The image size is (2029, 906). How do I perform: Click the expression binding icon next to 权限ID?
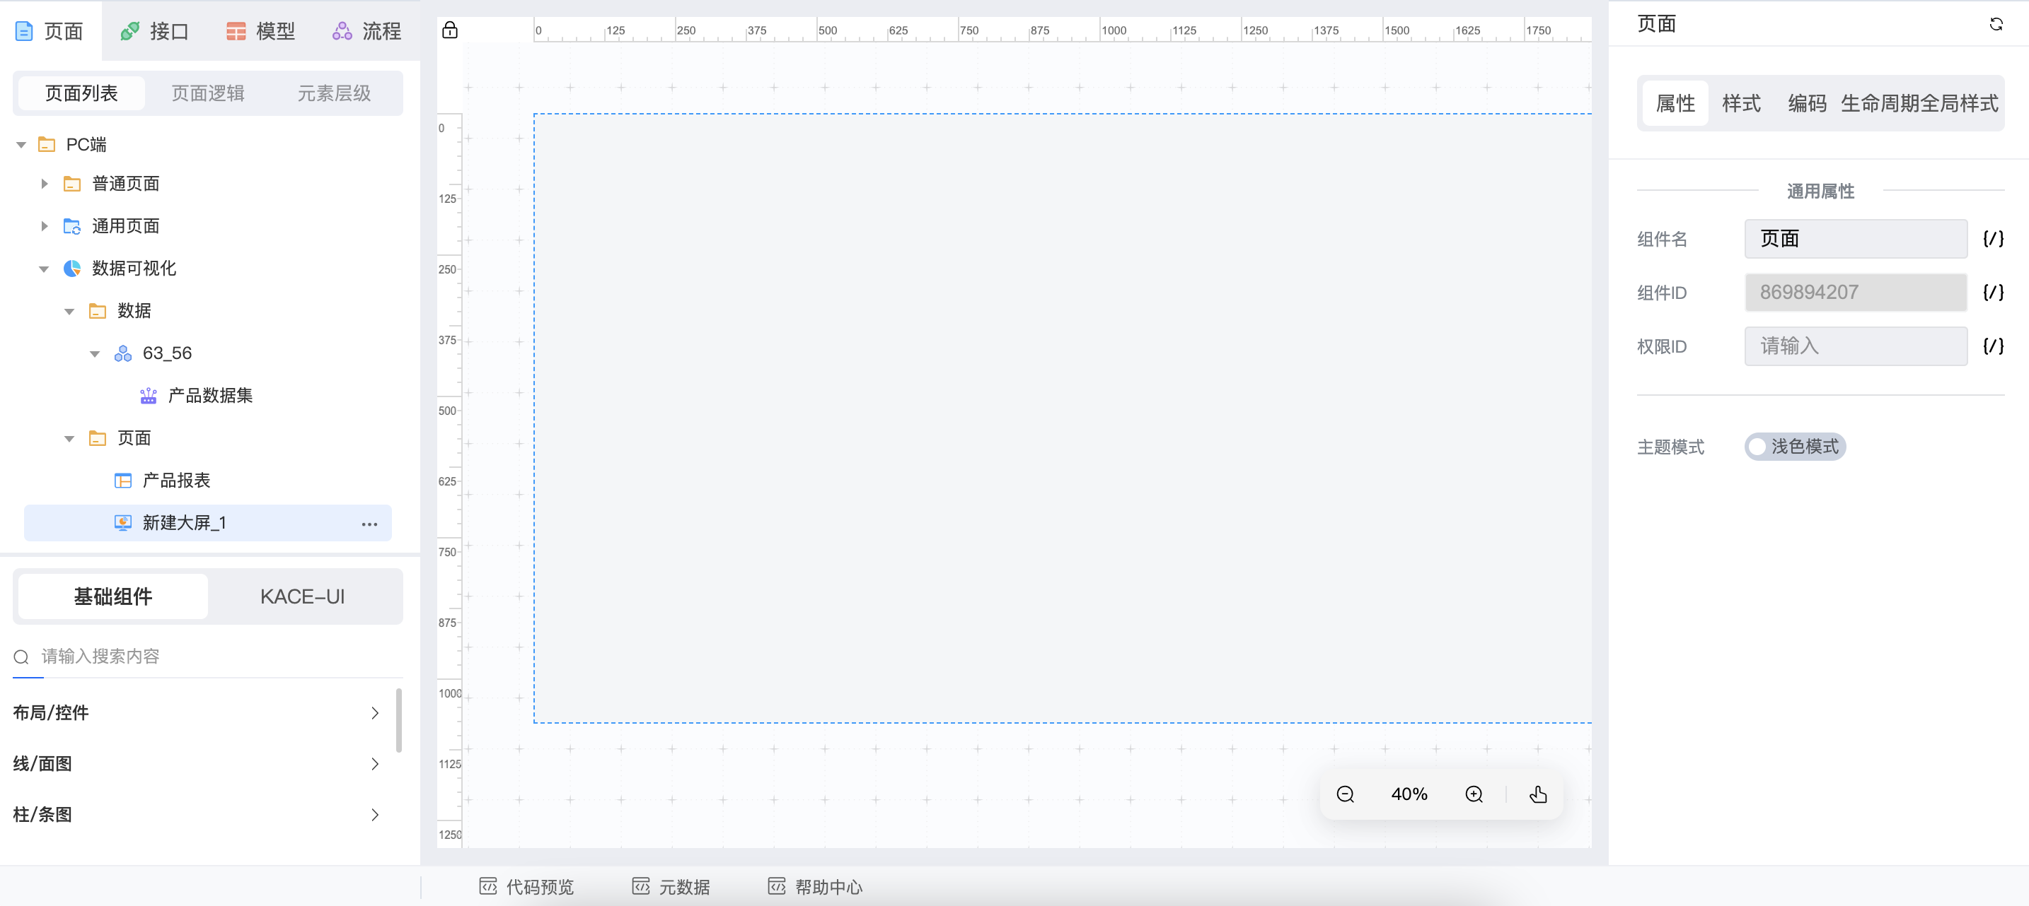[1994, 346]
